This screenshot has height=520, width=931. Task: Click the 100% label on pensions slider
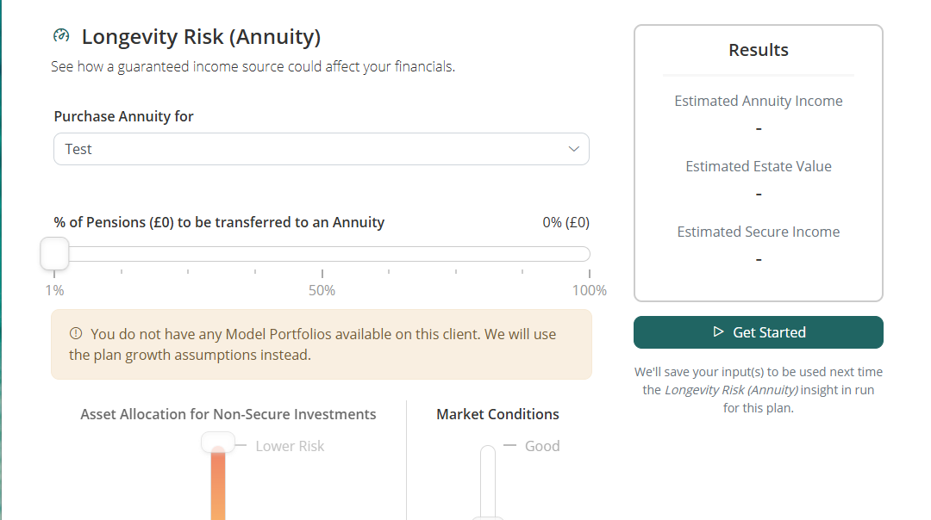click(589, 291)
